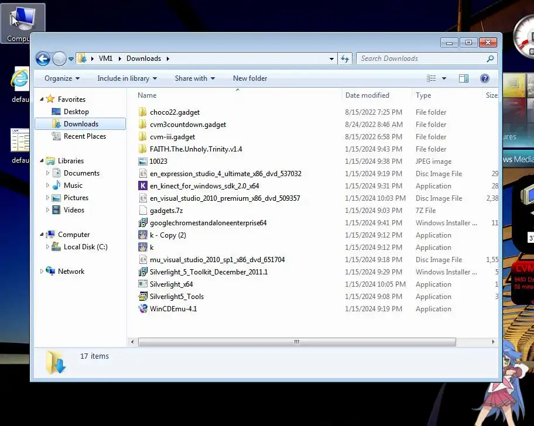The height and width of the screenshot is (426, 534).
Task: Select cvm3countdown.gadget folder
Action: pos(187,125)
